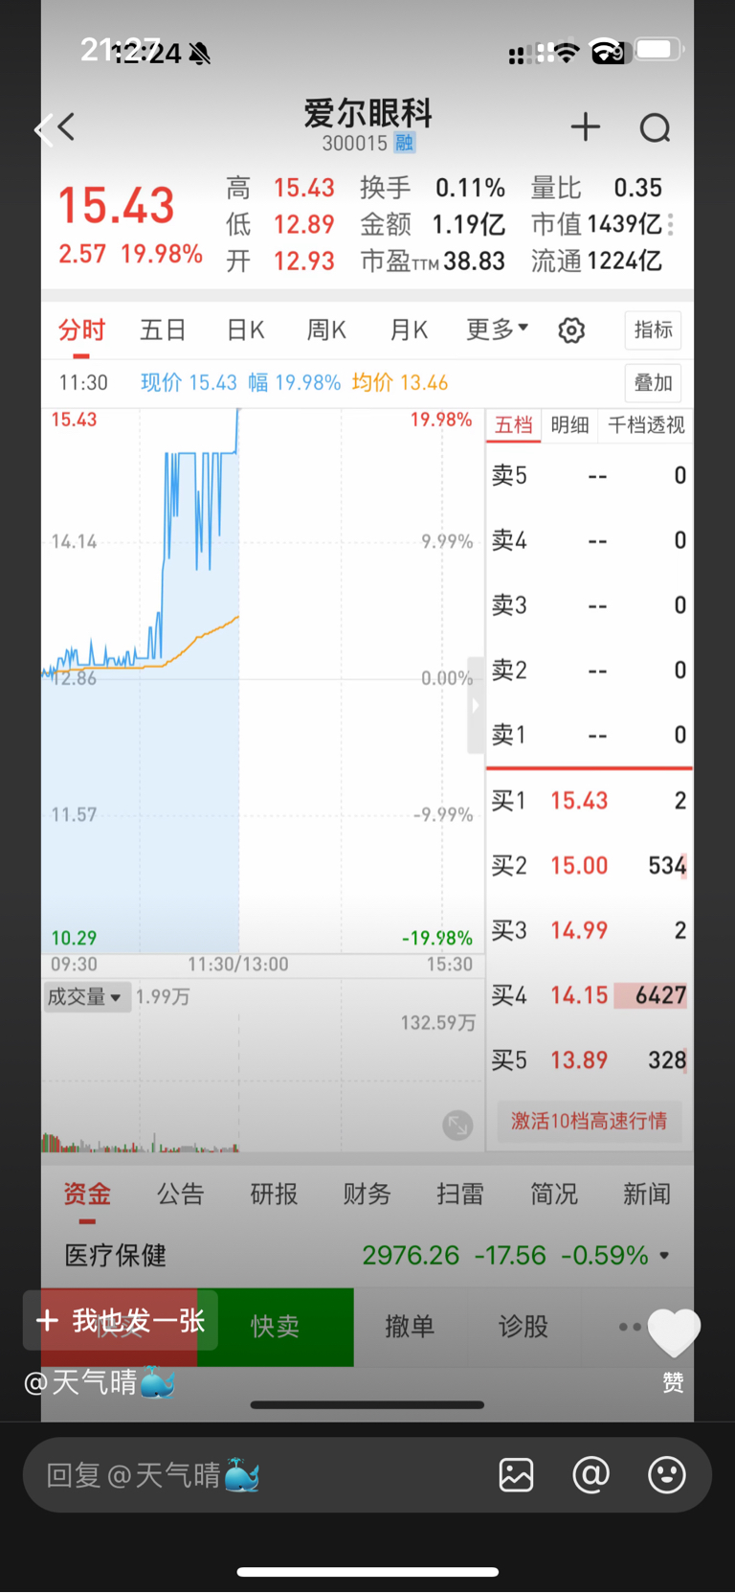Open the 公告 announcements tab
735x1593 pixels.
(x=181, y=1195)
